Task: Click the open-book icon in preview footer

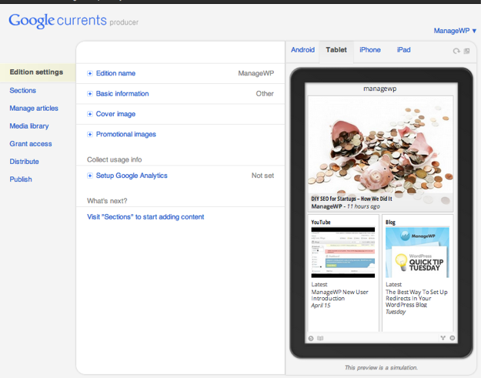Action: pyautogui.click(x=319, y=338)
